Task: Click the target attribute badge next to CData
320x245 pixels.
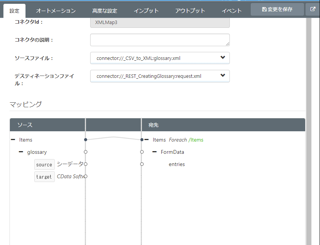Action: point(44,176)
